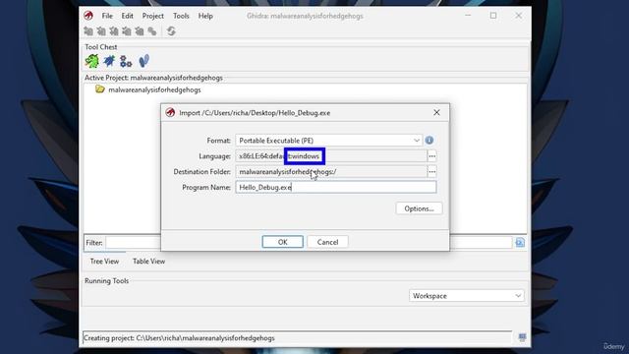629x354 pixels.
Task: Open the Tools menu
Action: [181, 16]
